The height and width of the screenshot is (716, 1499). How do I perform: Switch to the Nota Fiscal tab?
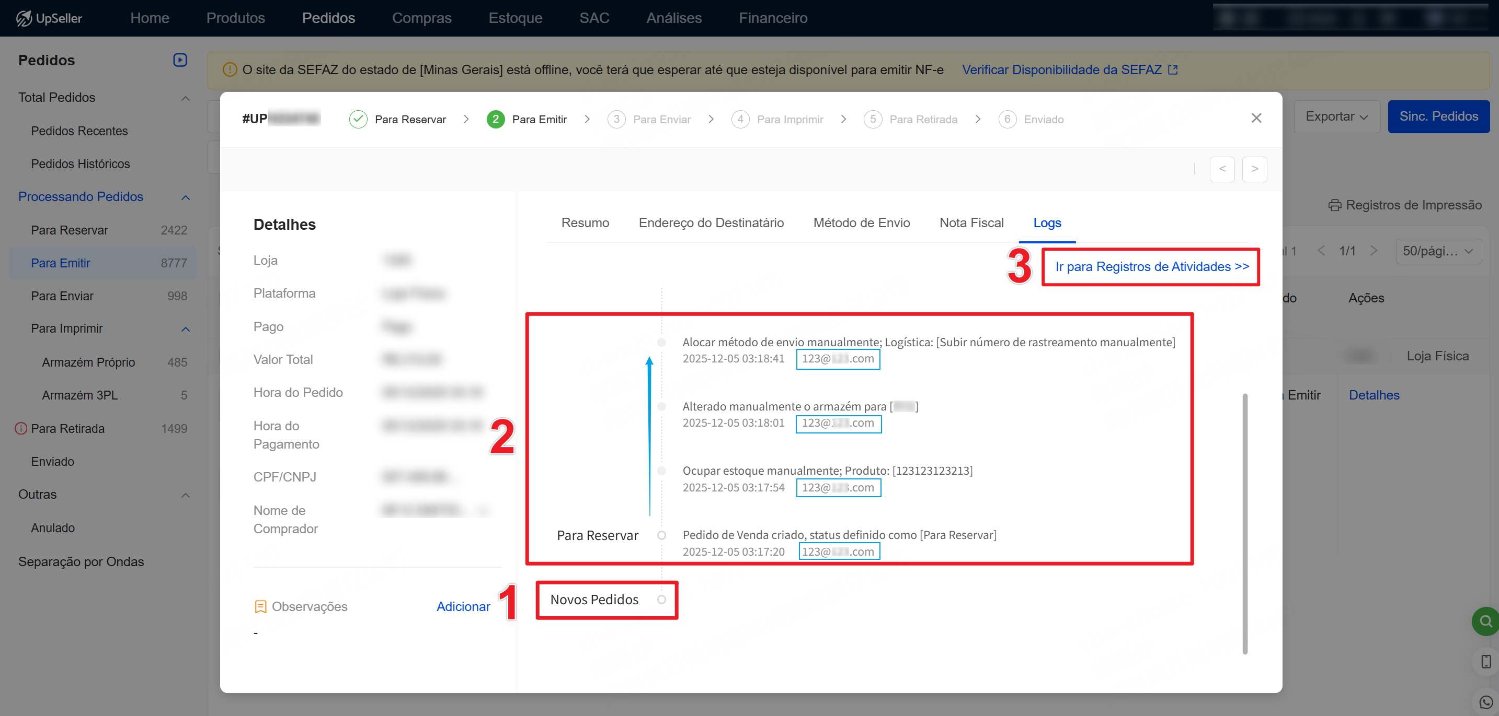tap(971, 222)
